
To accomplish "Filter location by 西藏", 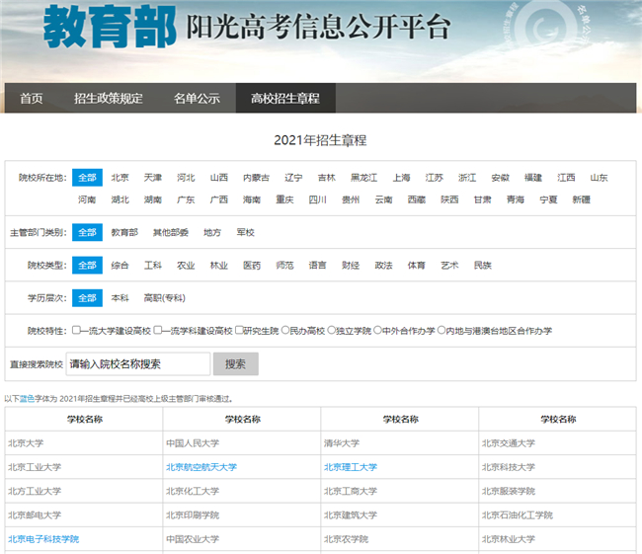I will tap(417, 199).
